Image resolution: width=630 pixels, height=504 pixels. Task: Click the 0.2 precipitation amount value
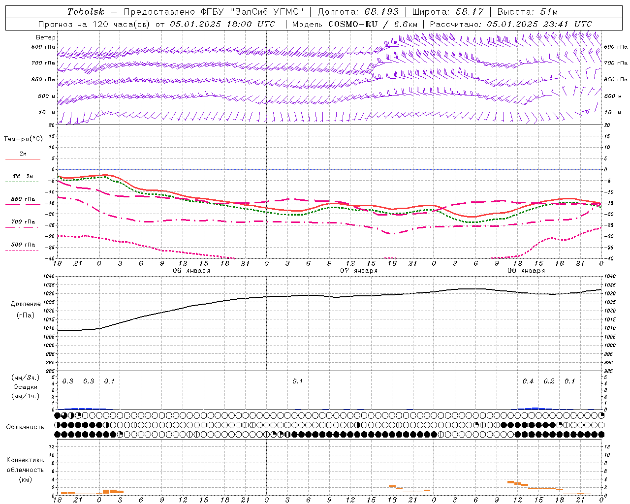click(x=549, y=381)
